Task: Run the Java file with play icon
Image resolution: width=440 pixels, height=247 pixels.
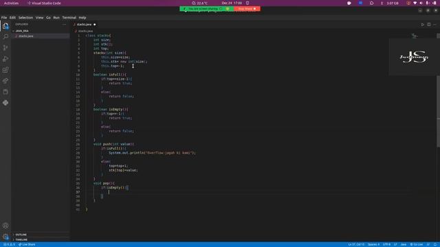Action: coord(423,25)
